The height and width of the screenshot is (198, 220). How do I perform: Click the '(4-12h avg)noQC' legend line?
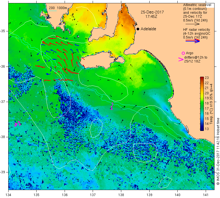coord(197,34)
